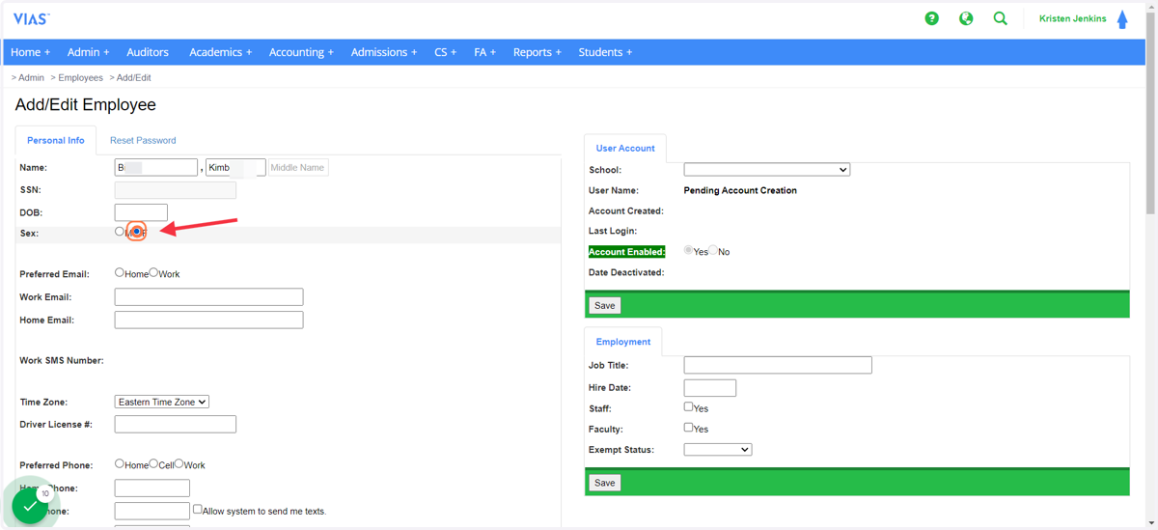
Task: Expand the Accounting menu
Action: click(302, 52)
